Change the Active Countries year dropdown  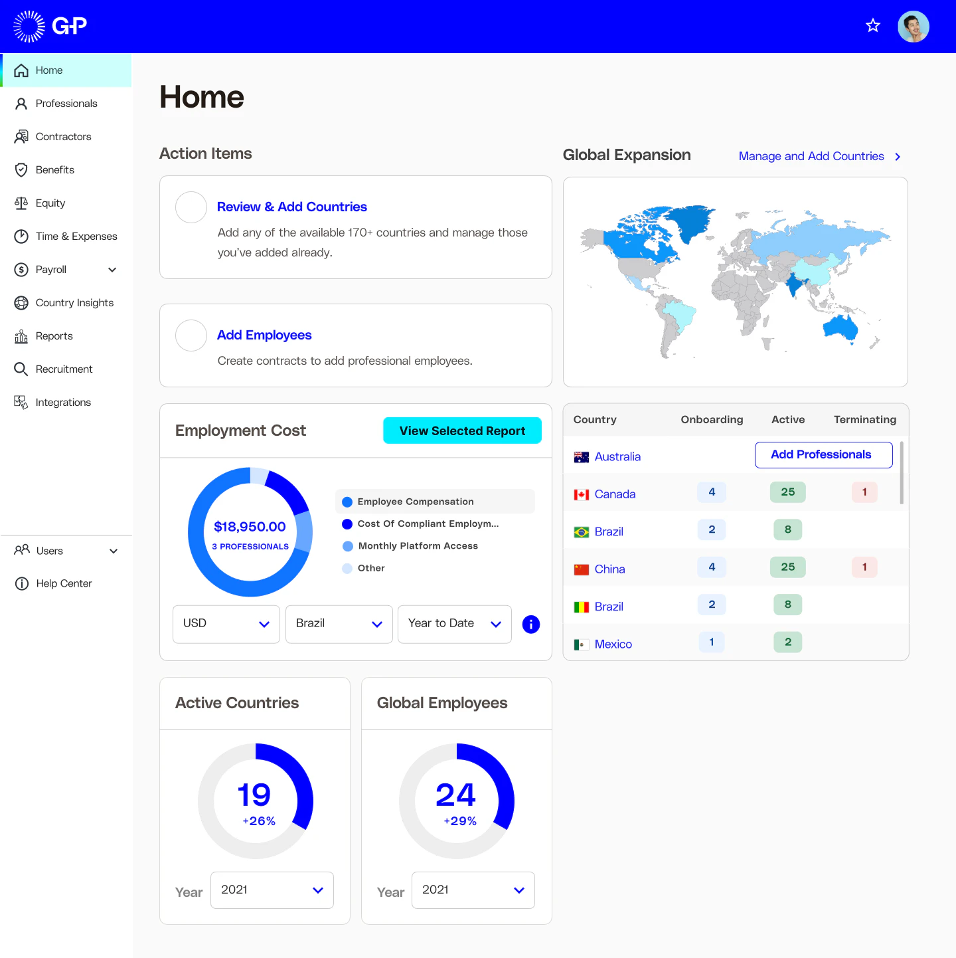272,890
